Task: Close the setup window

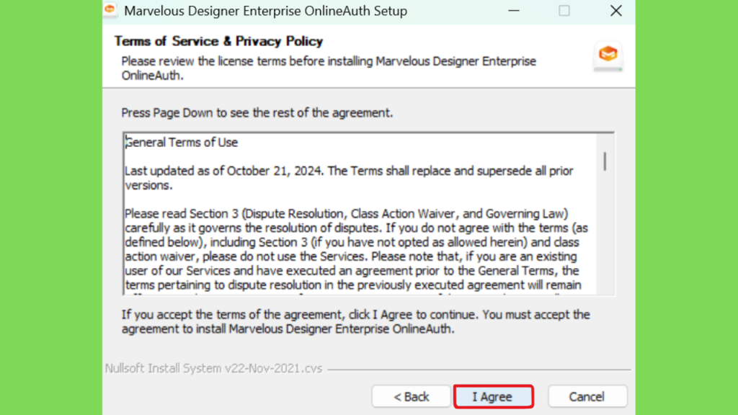Action: point(615,11)
